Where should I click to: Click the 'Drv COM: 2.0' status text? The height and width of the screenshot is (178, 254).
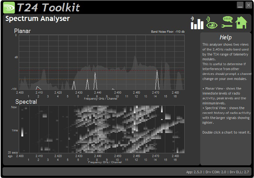point(216,172)
